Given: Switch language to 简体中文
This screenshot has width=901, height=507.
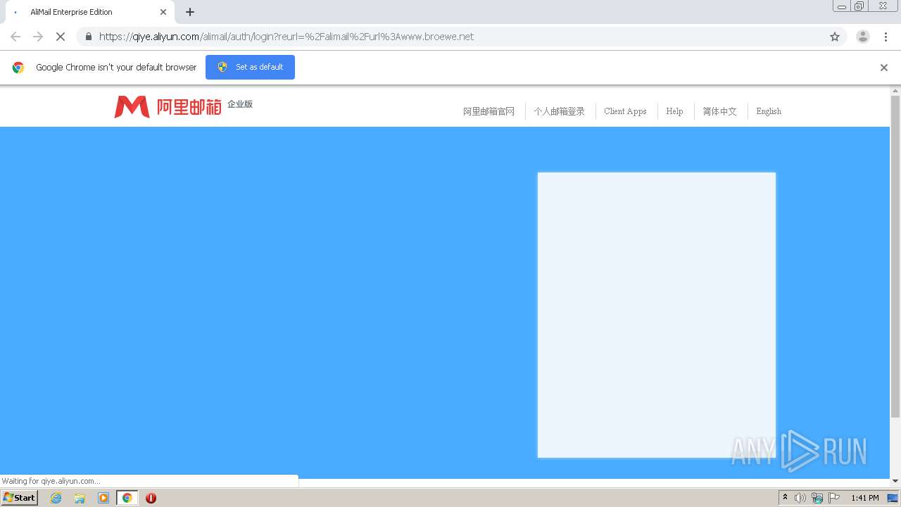Looking at the screenshot, I should pyautogui.click(x=719, y=111).
